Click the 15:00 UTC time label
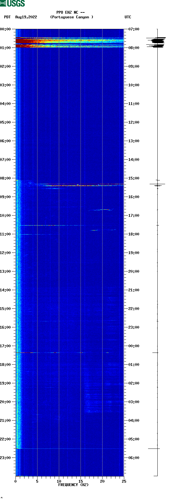 click(x=134, y=178)
